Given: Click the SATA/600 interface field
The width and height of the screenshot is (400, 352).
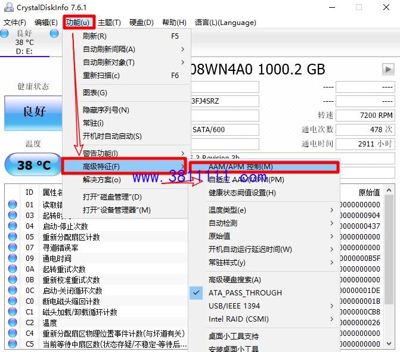Looking at the screenshot, I should tap(225, 129).
